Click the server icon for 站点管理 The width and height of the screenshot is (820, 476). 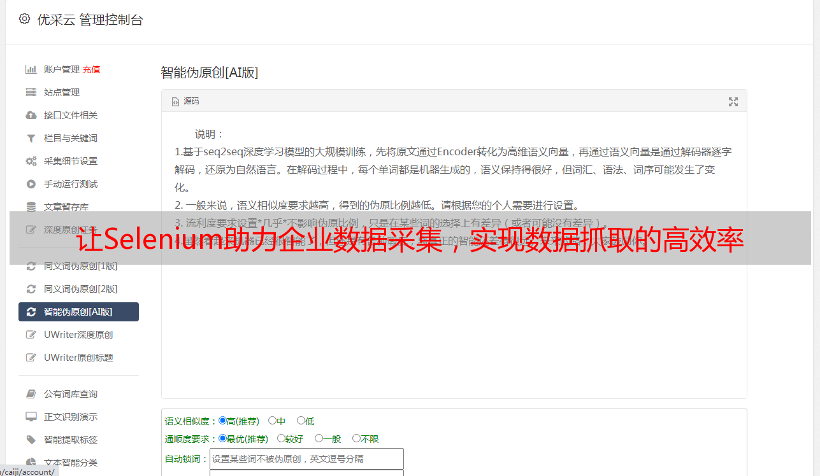(31, 92)
